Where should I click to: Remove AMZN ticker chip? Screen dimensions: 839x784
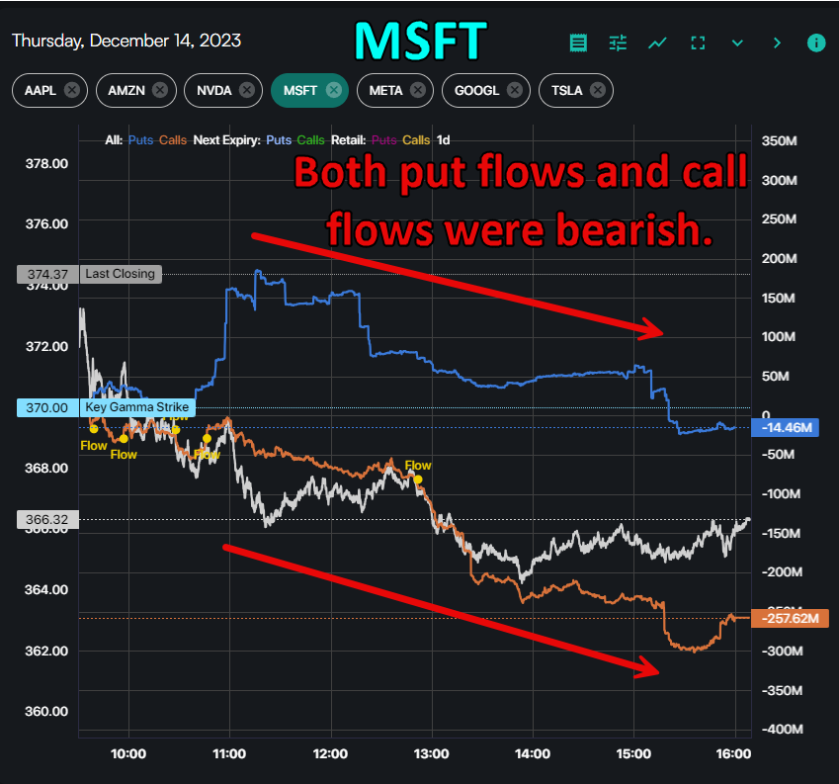(159, 90)
